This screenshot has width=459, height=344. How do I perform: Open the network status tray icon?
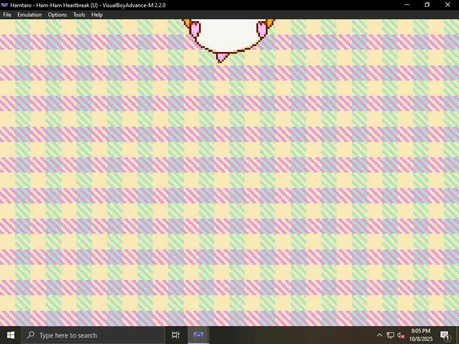pyautogui.click(x=390, y=335)
